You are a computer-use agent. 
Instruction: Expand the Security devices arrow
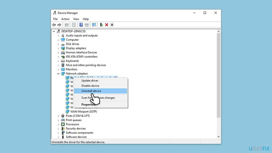[58, 129]
